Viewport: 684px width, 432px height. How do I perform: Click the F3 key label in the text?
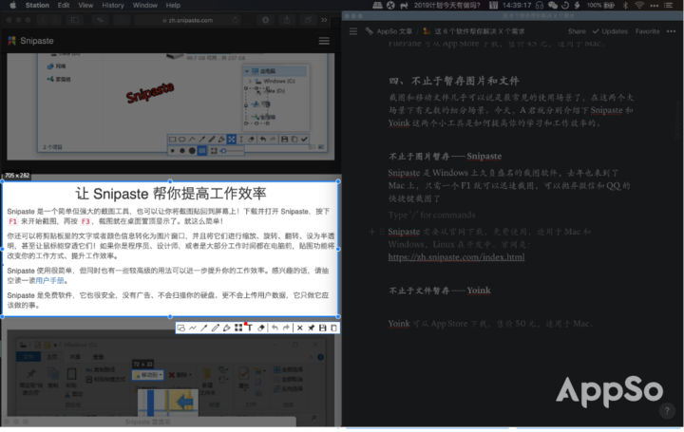click(85, 221)
